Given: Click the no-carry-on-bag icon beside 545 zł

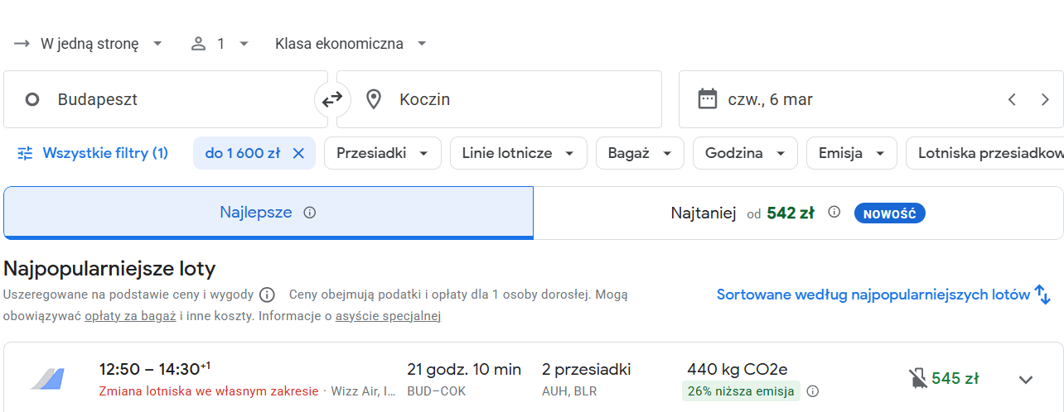Looking at the screenshot, I should click(917, 379).
